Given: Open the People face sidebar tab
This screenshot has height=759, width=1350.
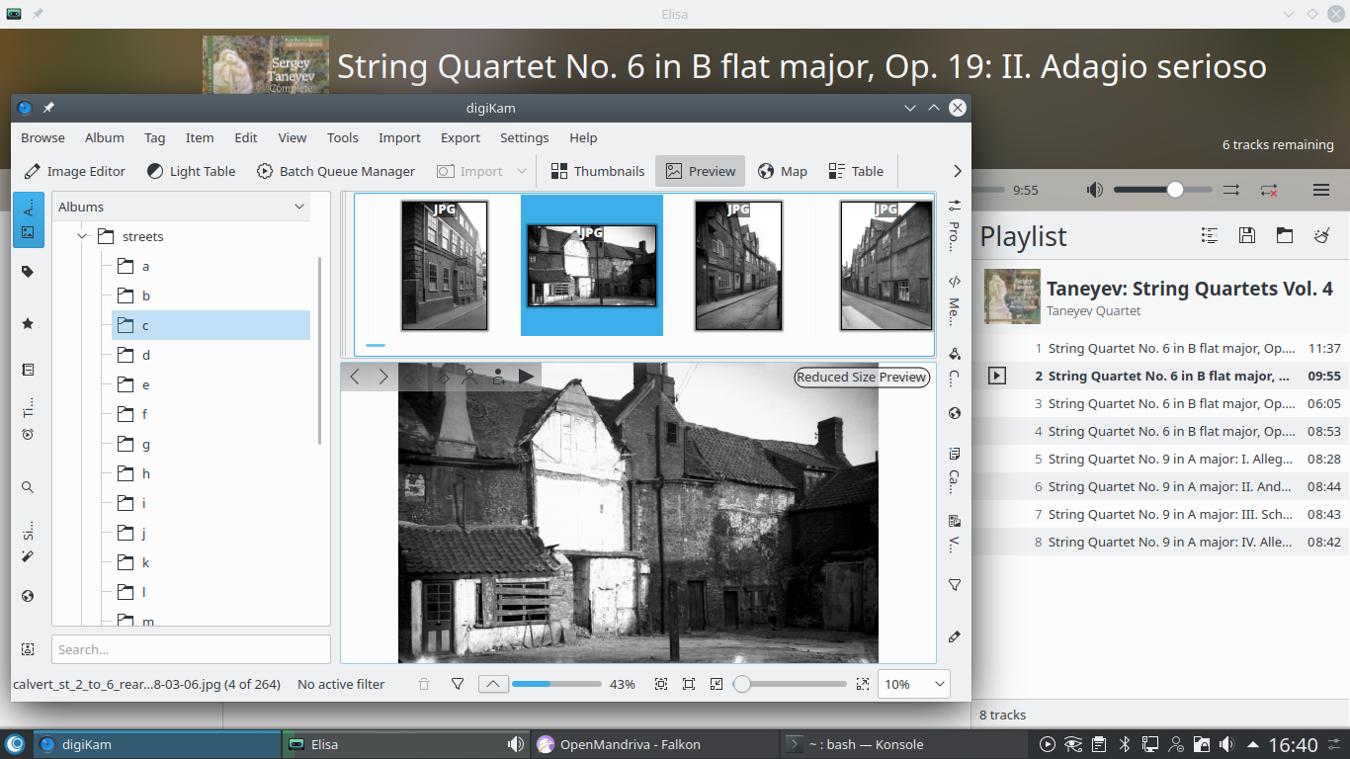Looking at the screenshot, I should [x=28, y=649].
